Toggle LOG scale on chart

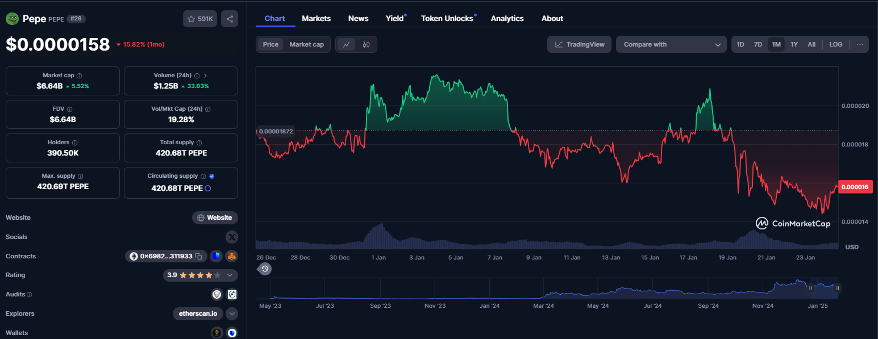click(x=836, y=44)
